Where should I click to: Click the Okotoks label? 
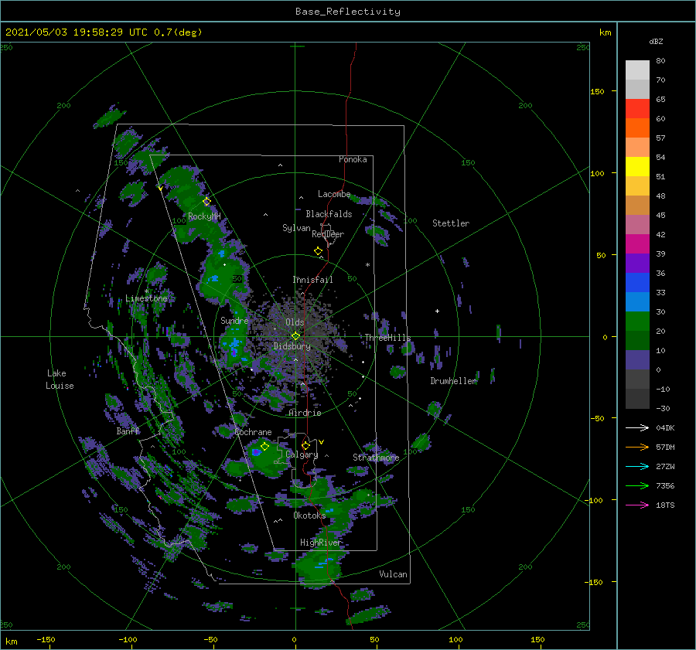[x=309, y=516]
